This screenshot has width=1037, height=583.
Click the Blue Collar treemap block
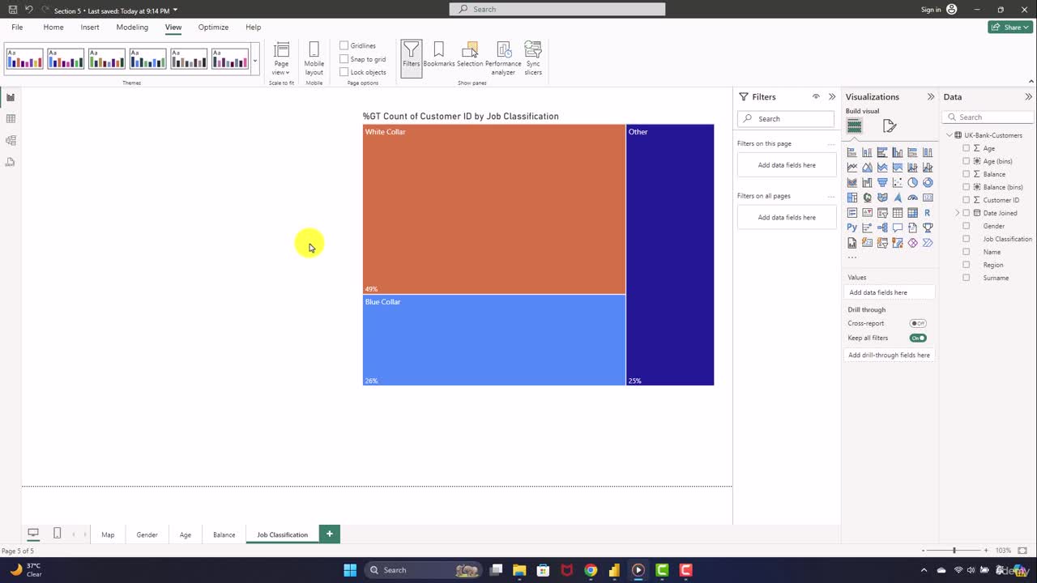(x=494, y=340)
